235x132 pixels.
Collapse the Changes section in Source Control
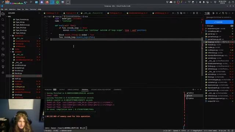tap(206, 26)
